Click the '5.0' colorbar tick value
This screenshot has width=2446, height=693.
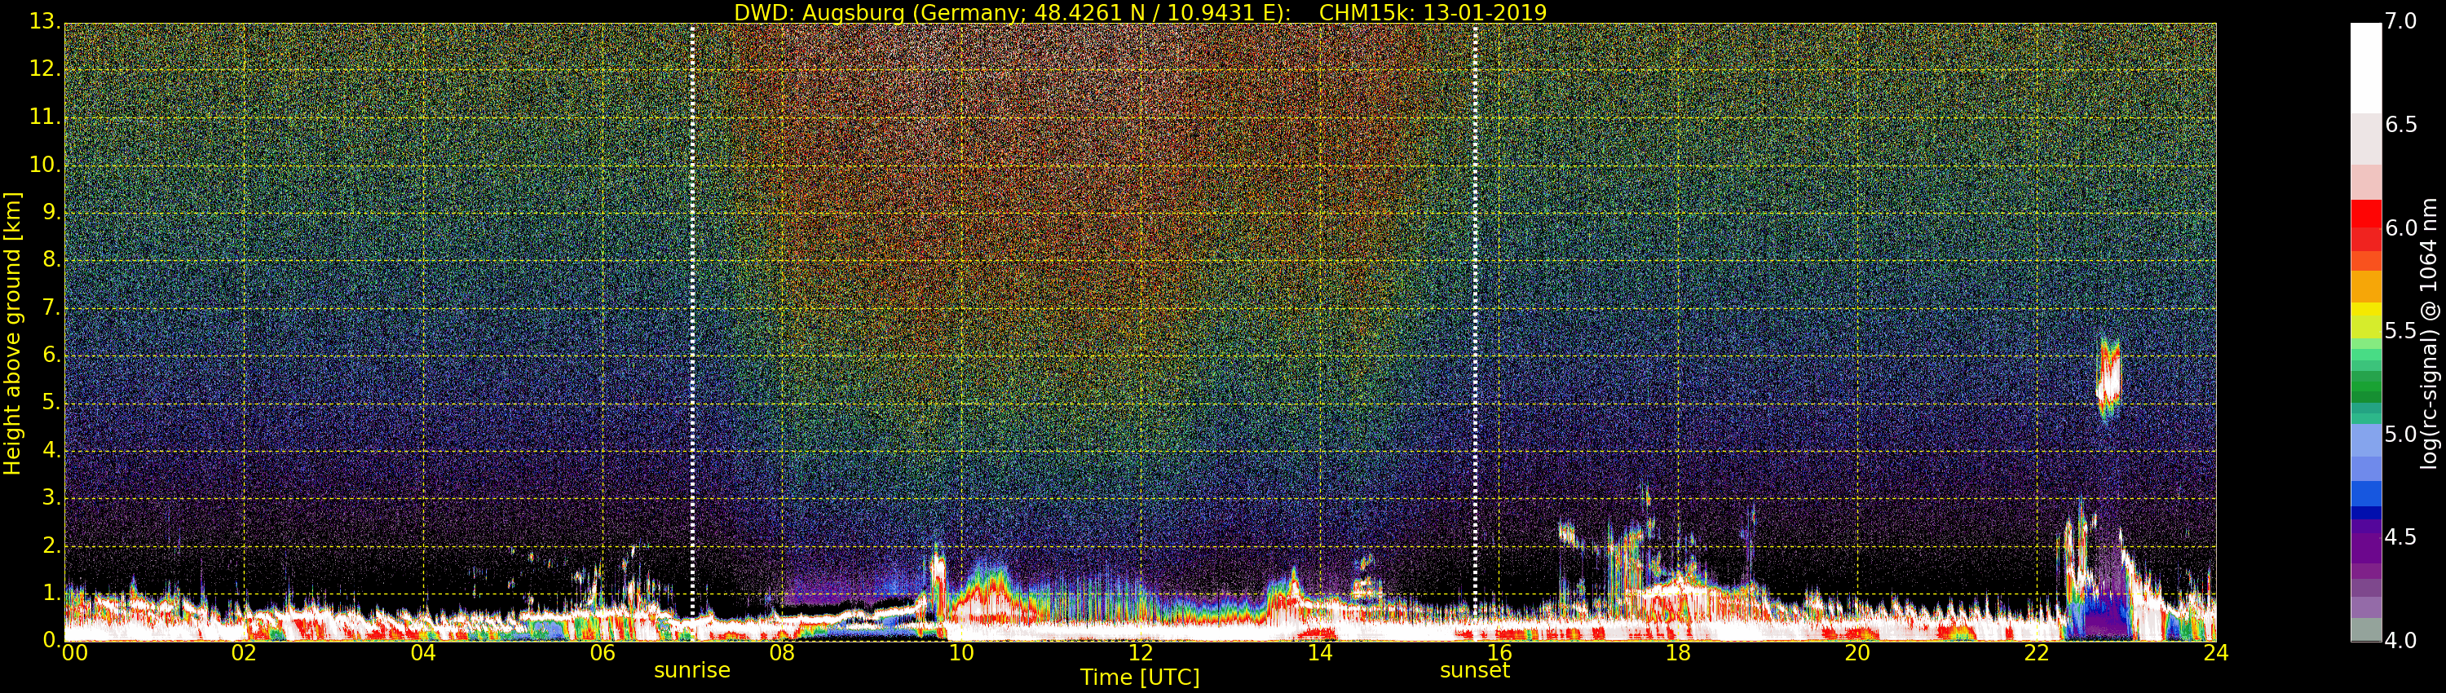pyautogui.click(x=2401, y=435)
